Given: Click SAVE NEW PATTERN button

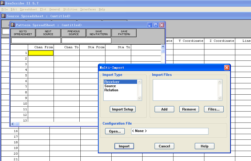Looking at the screenshot, I should click(99, 33).
